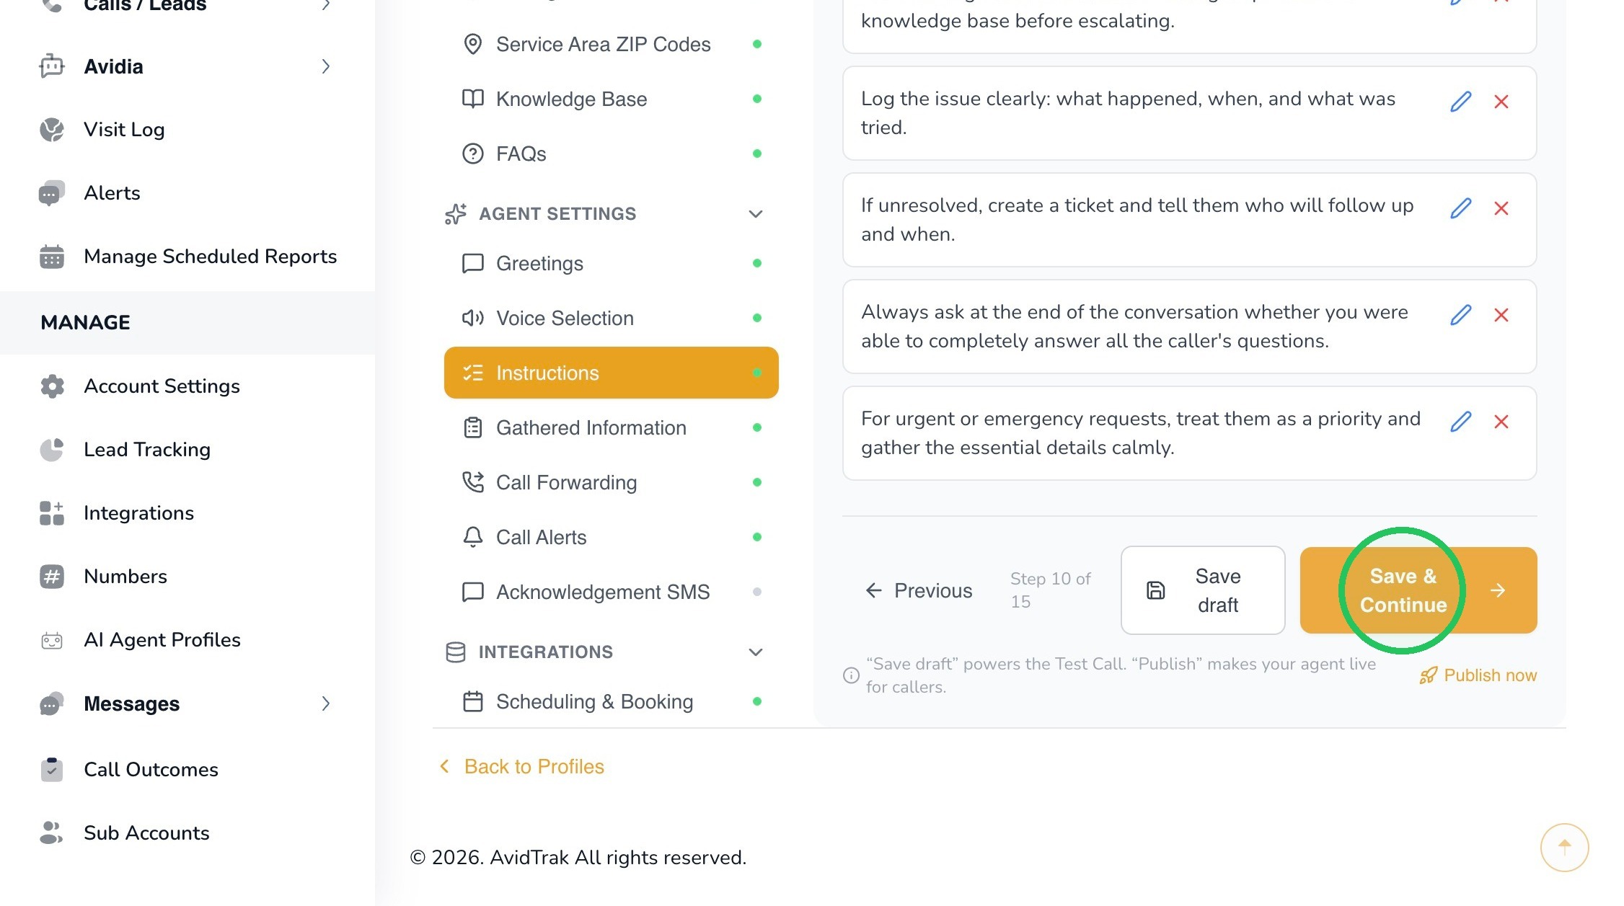Edit the 'Log the issue clearly' instruction
The image size is (1624, 906).
[1460, 102]
